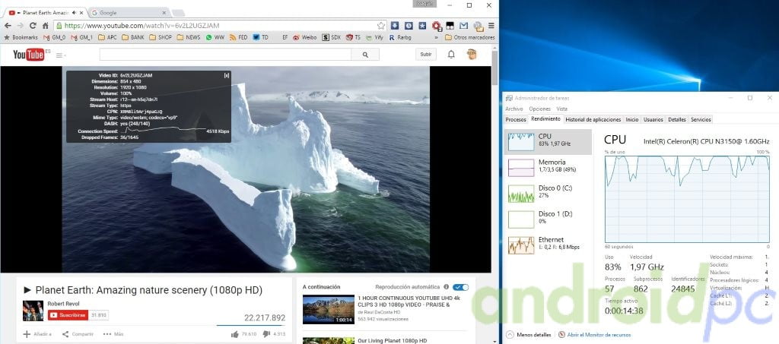Switch to the Procesos tab

[x=515, y=119]
